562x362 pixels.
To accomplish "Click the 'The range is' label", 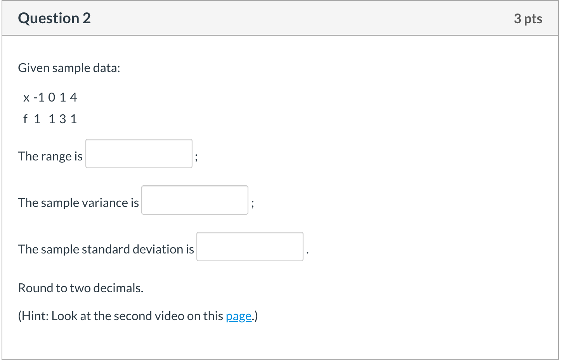I will pyautogui.click(x=50, y=156).
